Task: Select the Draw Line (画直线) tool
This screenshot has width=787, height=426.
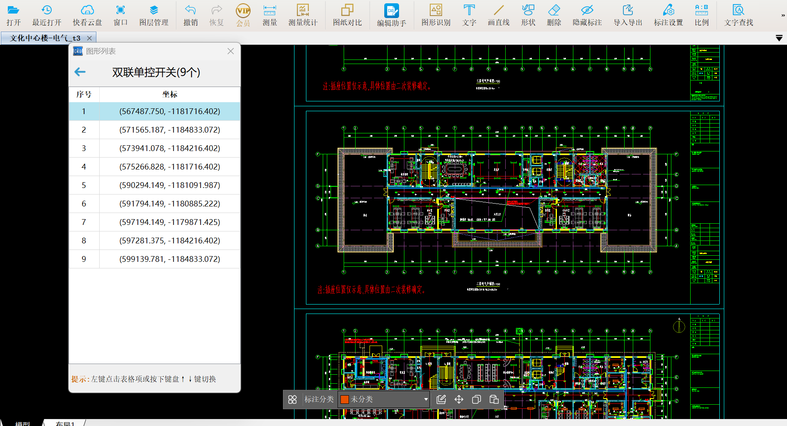Action: click(x=498, y=15)
